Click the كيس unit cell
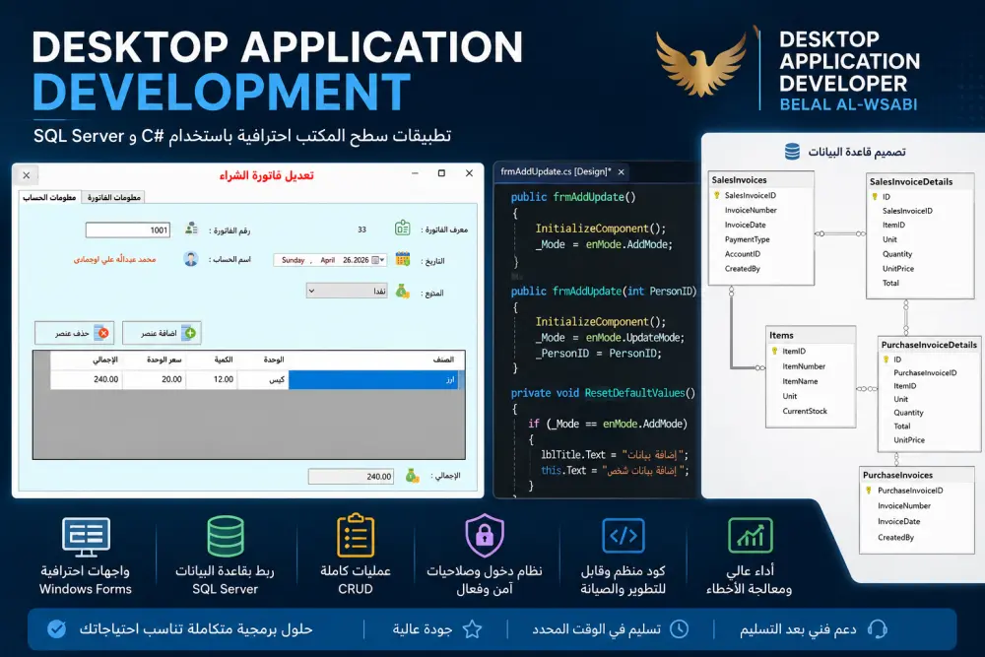Image resolution: width=985 pixels, height=657 pixels. pos(263,379)
